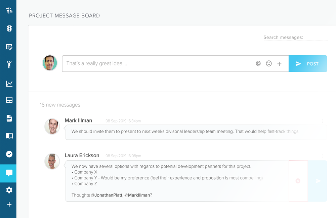Viewport: 336px width, 218px height.
Task: Open options menu on Mark Illman's message
Action: [x=323, y=121]
